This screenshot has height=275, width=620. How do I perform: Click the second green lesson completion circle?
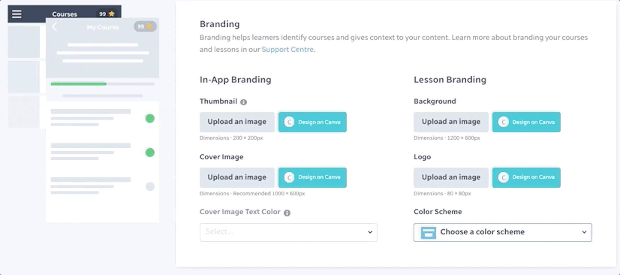click(x=150, y=153)
